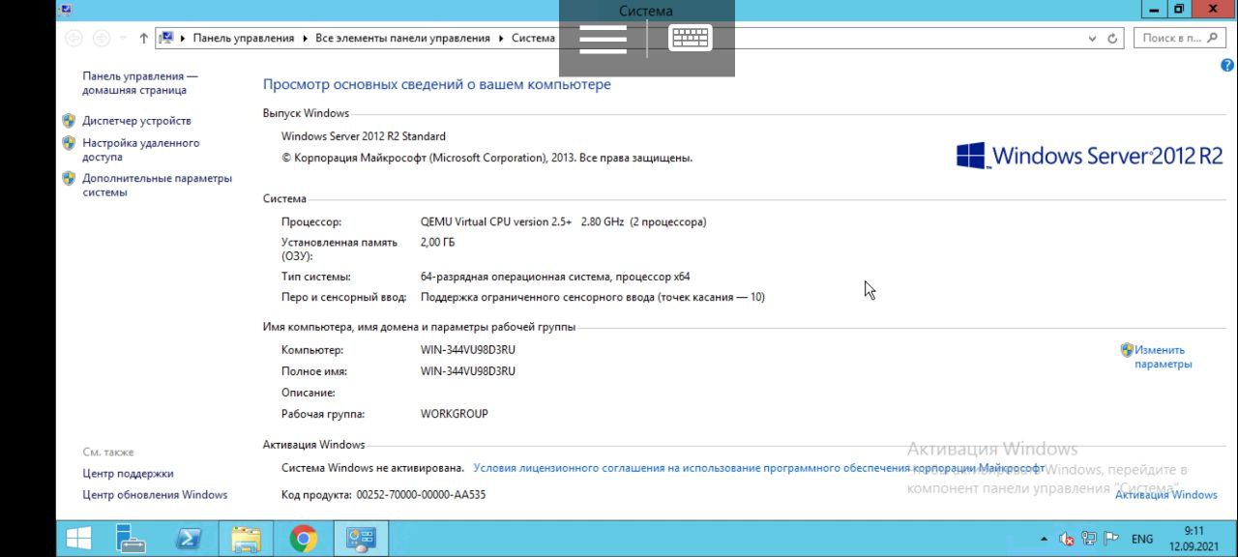Screen dimensions: 1238x557
Task: Click shield icon beside 'Диспетчер устройств'
Action: coord(69,121)
